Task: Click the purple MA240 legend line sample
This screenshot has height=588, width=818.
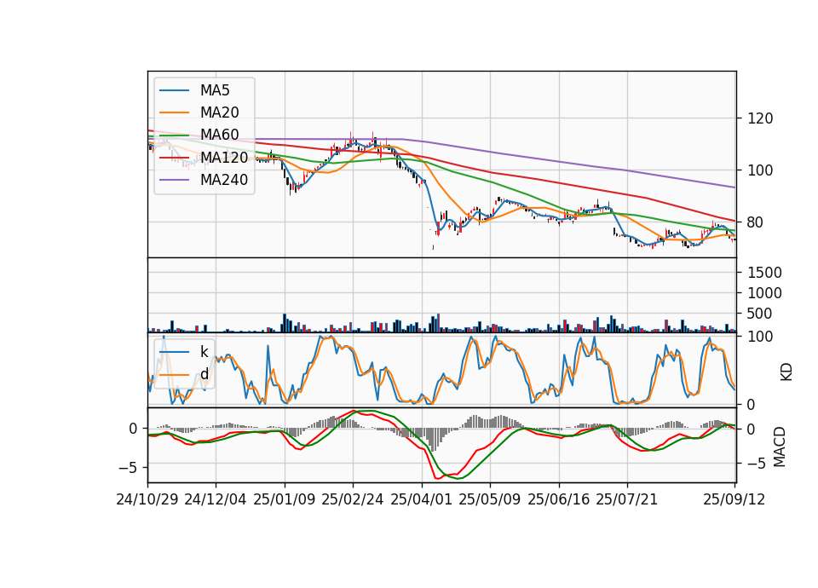Action: 174,180
